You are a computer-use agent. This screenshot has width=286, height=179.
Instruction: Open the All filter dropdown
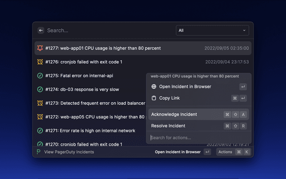pos(212,30)
